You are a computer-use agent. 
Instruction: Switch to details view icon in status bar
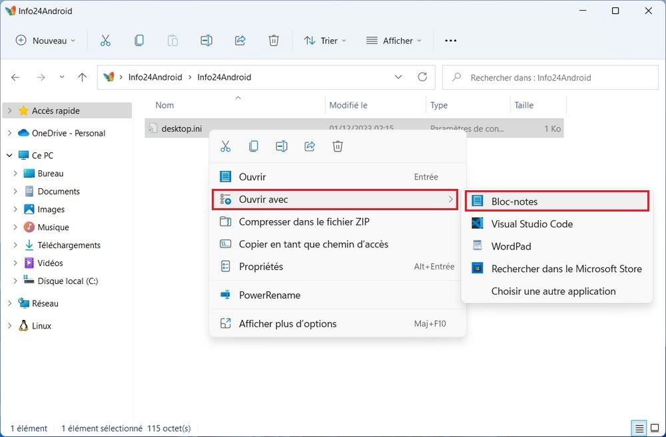pyautogui.click(x=639, y=428)
